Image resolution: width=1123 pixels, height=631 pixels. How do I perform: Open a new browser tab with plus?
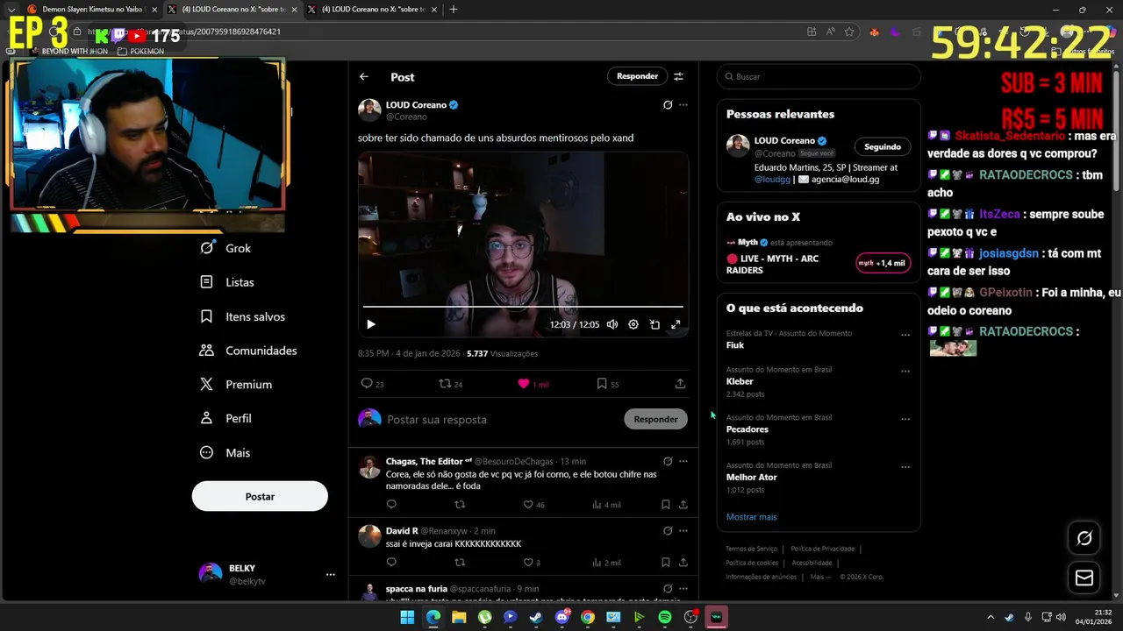454,10
